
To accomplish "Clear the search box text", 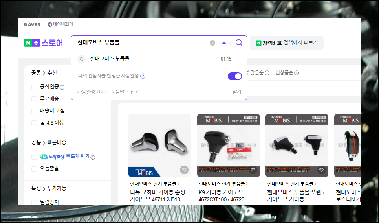I will (x=212, y=43).
